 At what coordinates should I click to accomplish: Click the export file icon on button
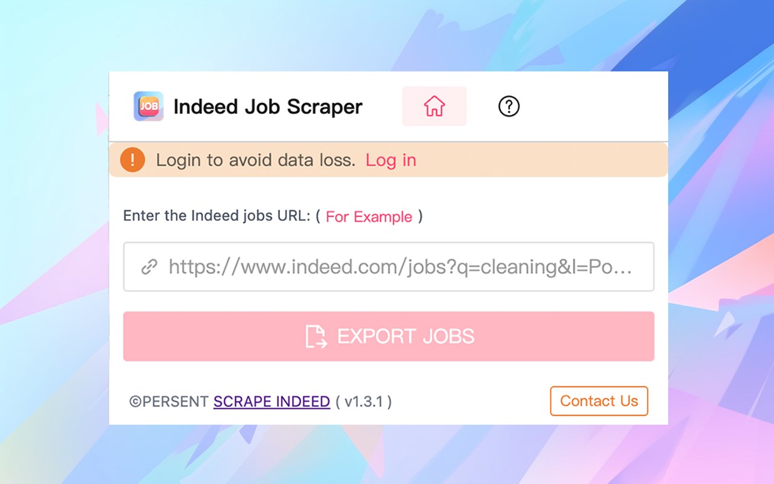coord(316,336)
